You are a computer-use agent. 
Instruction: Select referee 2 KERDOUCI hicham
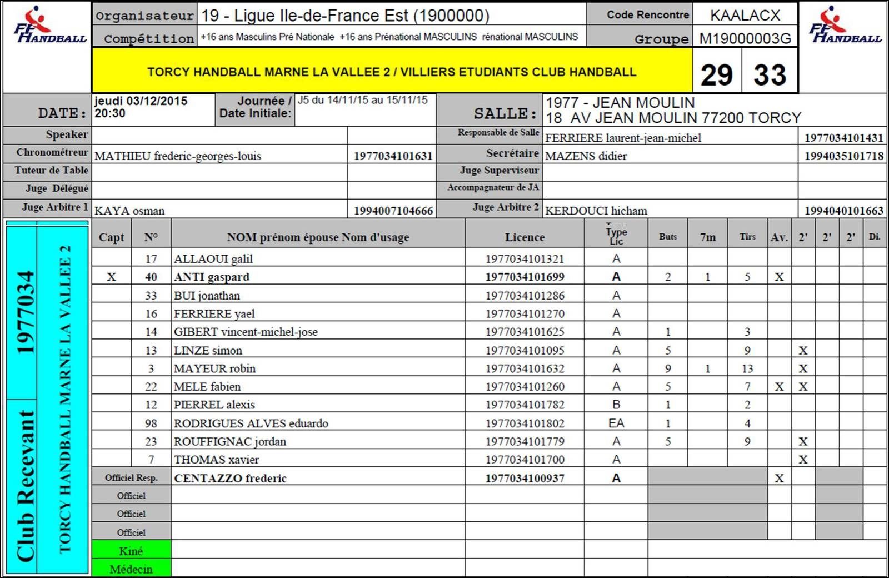coord(596,211)
